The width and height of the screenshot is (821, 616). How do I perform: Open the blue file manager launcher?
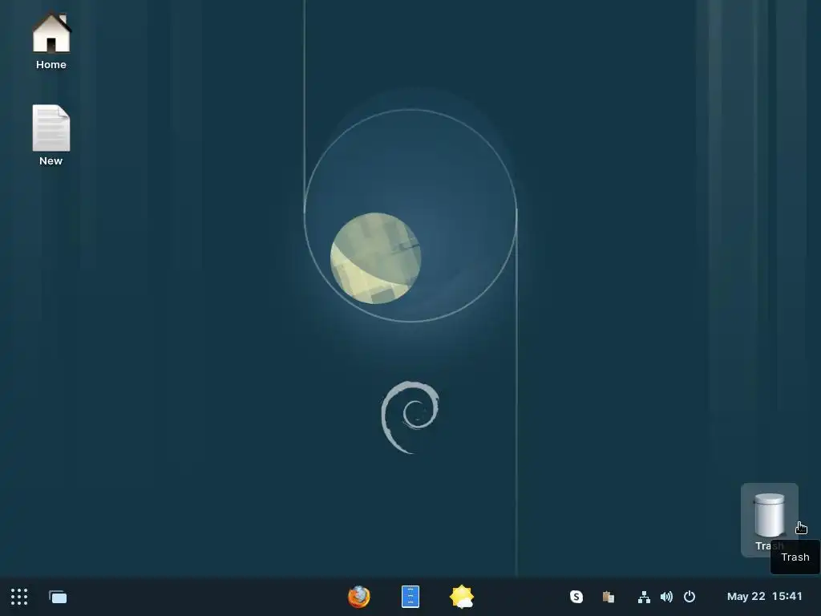[410, 597]
